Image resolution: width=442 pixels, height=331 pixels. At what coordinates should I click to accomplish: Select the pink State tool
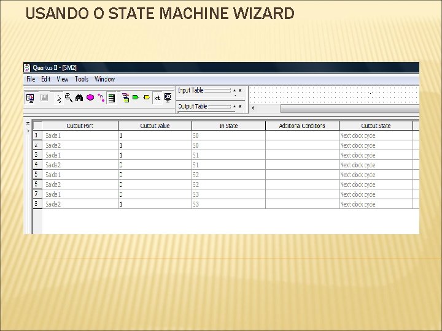[90, 97]
